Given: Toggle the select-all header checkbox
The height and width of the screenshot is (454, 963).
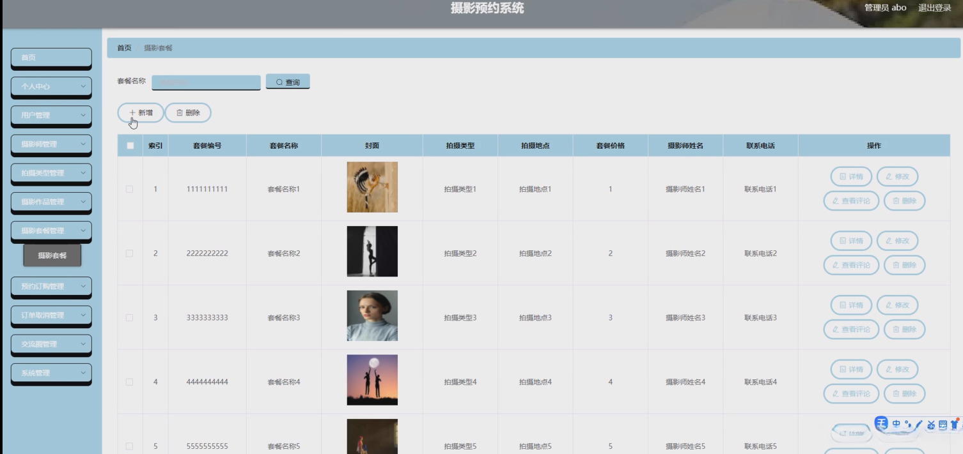Looking at the screenshot, I should click(x=130, y=146).
